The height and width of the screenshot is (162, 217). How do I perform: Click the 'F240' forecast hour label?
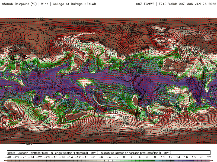click(x=162, y=4)
